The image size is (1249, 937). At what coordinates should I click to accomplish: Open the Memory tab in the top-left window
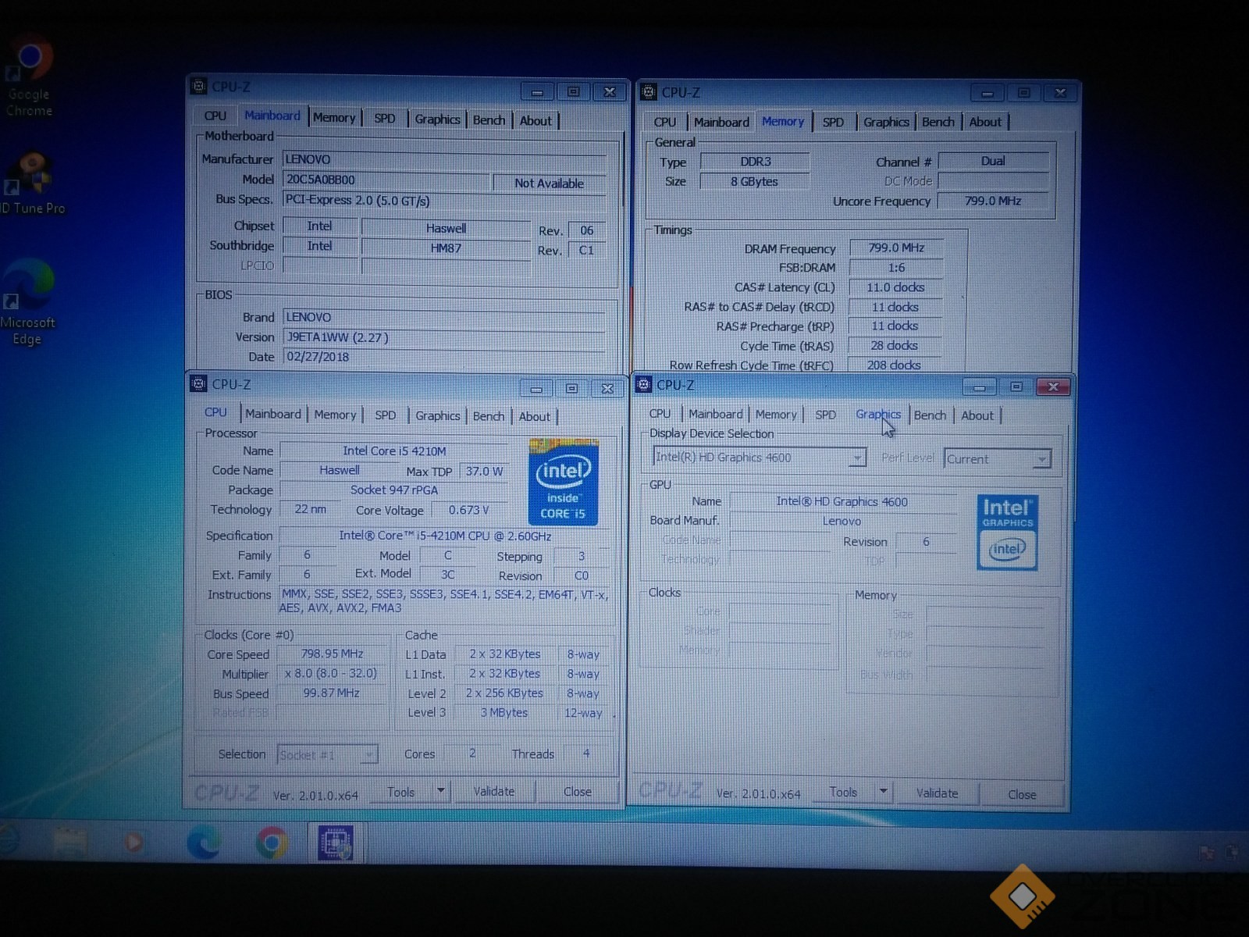[x=334, y=117]
